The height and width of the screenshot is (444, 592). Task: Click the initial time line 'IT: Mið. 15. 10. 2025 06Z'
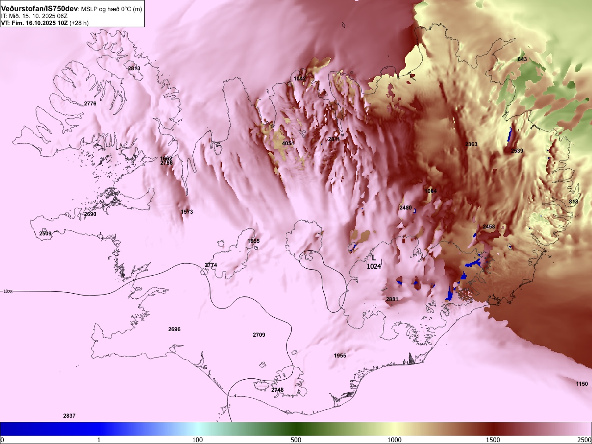[34, 16]
